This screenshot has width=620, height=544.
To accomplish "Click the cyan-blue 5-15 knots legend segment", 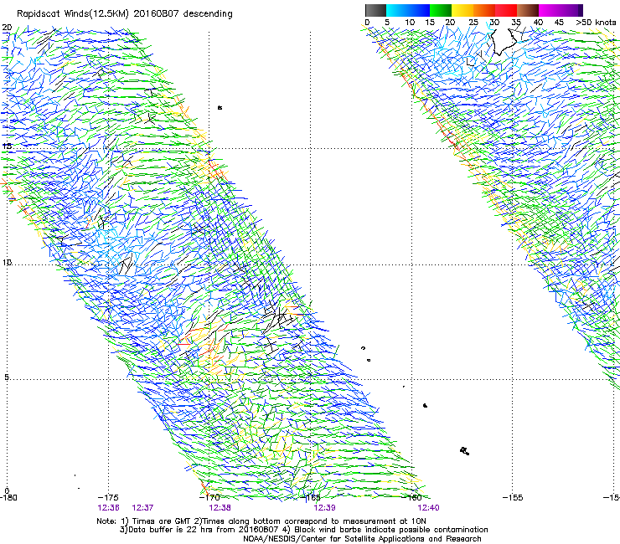I will (408, 10).
